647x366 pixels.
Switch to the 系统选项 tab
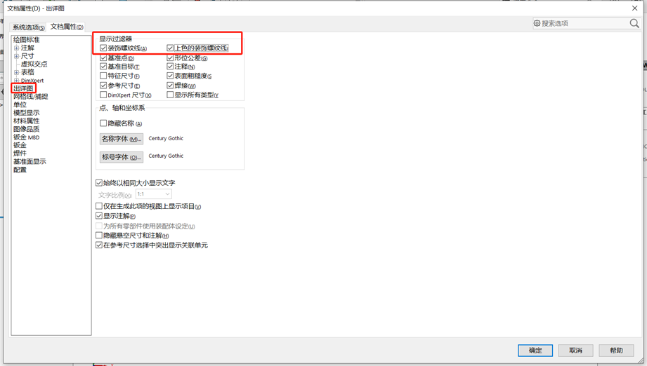[28, 27]
